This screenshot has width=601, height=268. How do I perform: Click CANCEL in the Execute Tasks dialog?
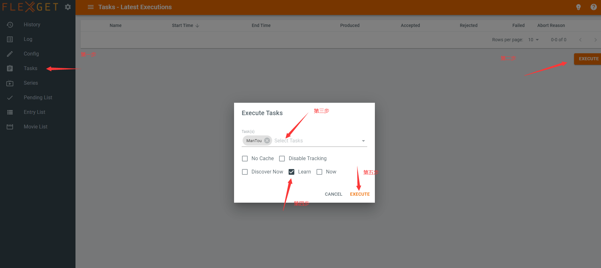click(334, 194)
